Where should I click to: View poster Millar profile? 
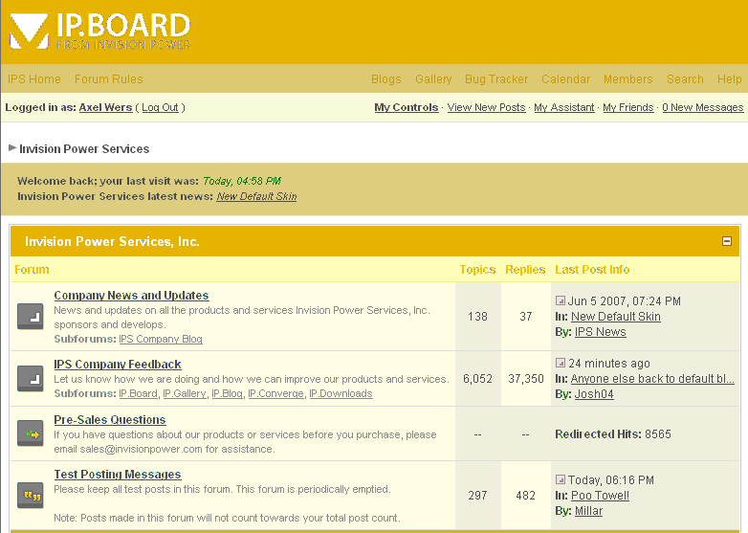click(x=588, y=511)
